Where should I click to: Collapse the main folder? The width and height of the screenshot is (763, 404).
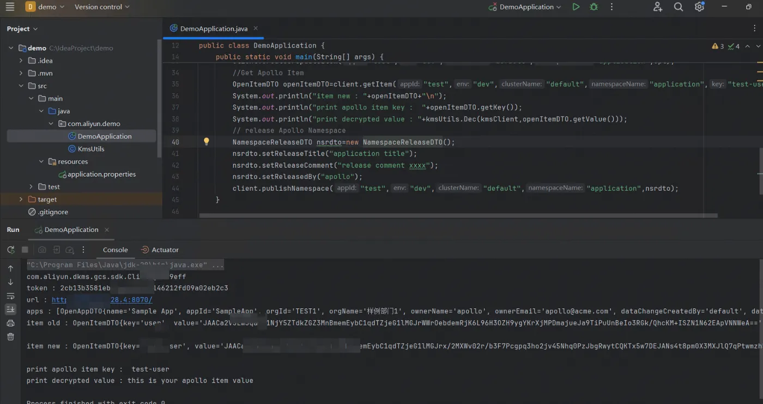coord(31,99)
